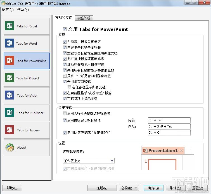This screenshot has height=194, width=211.
Task: Toggle 在功能区显示"办公标签"标签 checkbox
Action: (x=65, y=93)
